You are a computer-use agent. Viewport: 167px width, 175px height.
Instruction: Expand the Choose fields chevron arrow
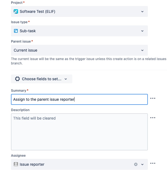pos(66,79)
